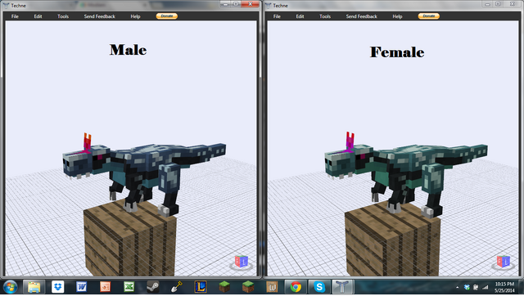The width and height of the screenshot is (524, 296).
Task: Launch League of Legends from taskbar
Action: [x=200, y=287]
